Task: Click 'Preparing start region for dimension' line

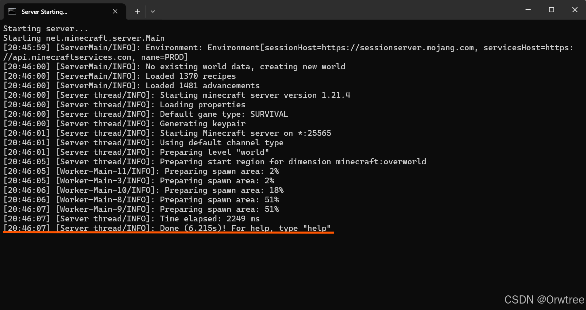Action: point(215,162)
